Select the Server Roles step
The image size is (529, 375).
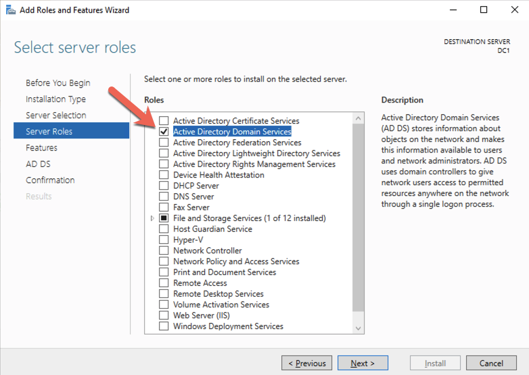tap(71, 131)
